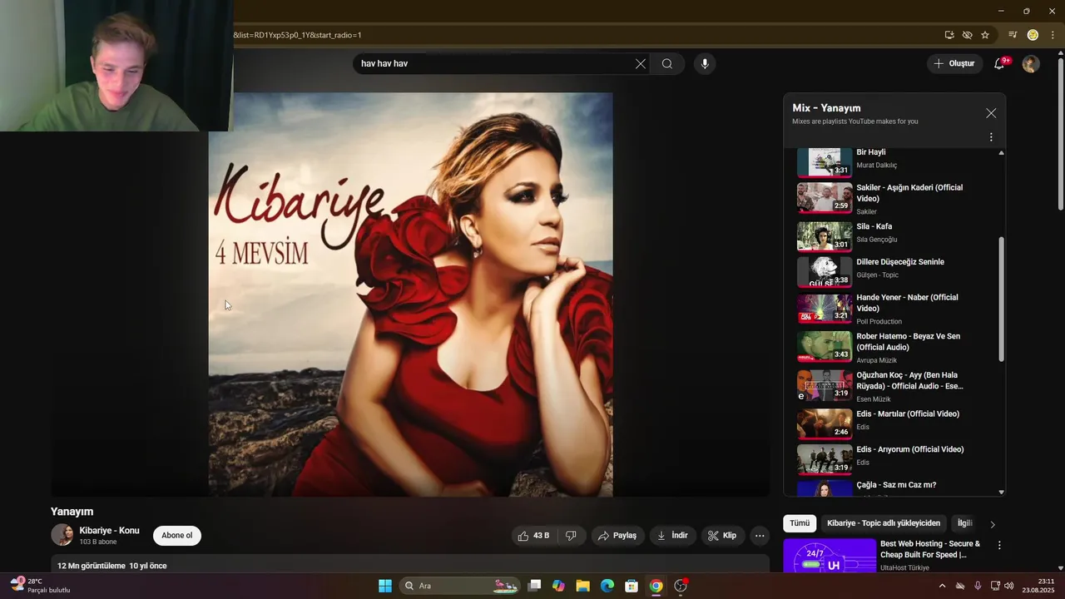
Task: Play Edis - Martılar video thumbnail
Action: coord(825,423)
